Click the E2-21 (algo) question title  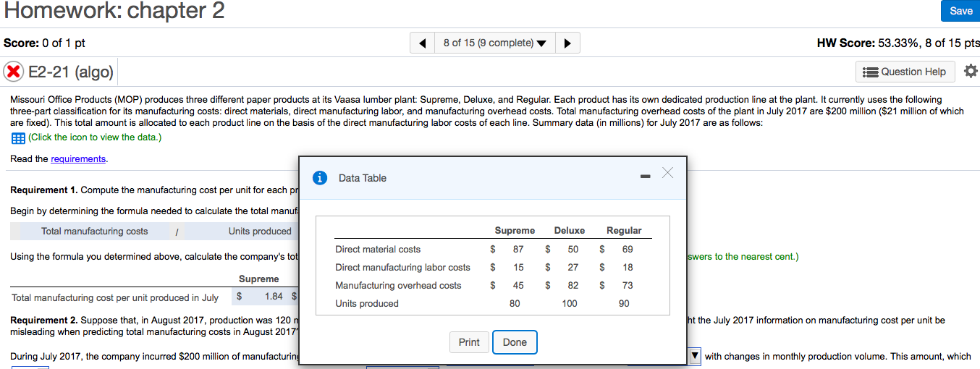(71, 72)
